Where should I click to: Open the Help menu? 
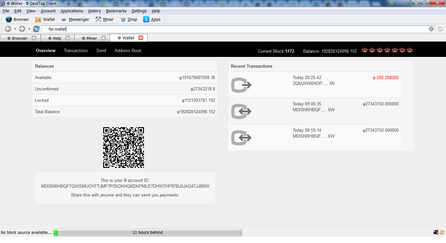(156, 11)
